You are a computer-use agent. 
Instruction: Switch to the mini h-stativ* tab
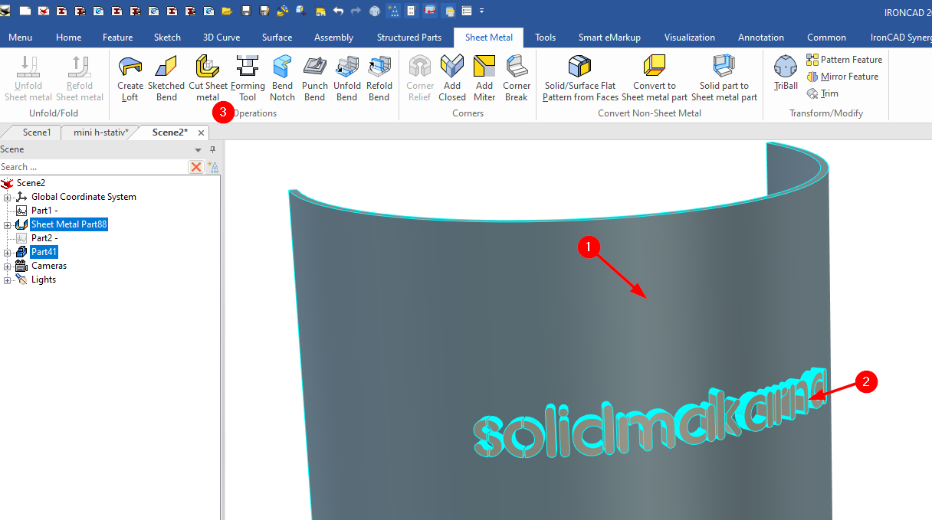pos(100,132)
